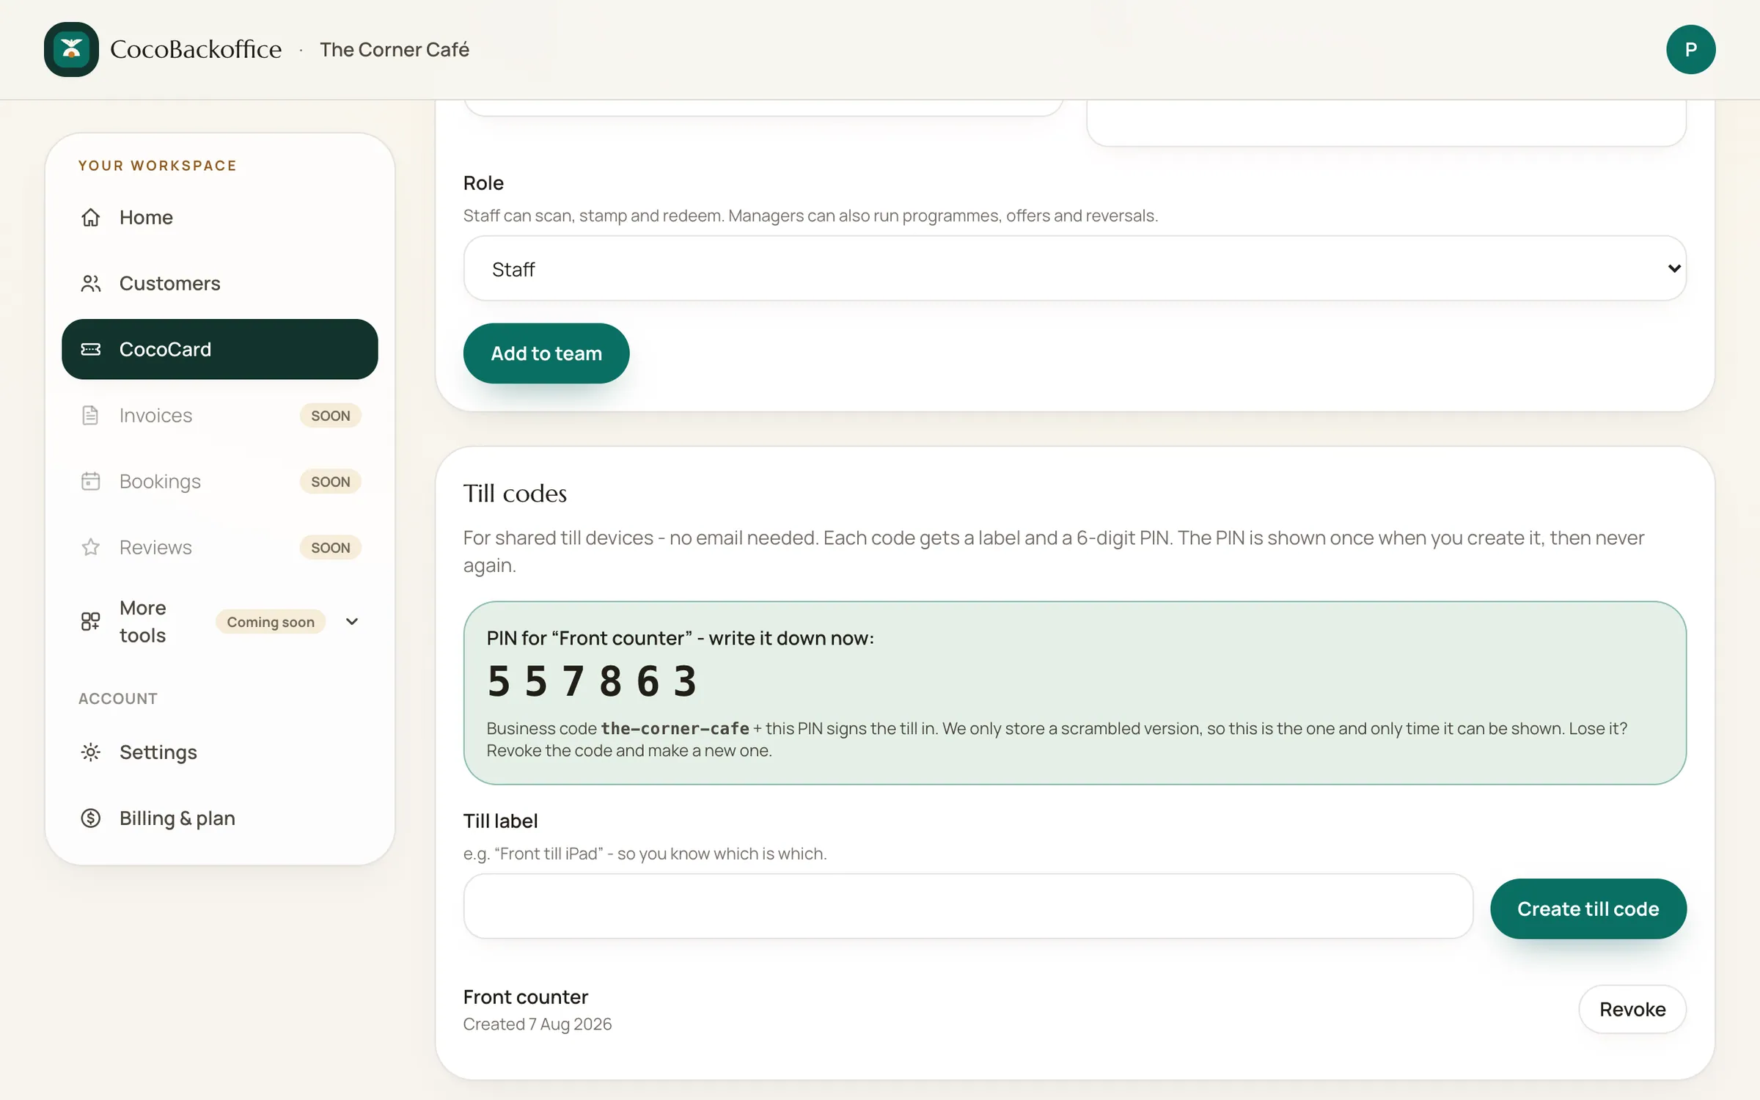Click the More tools grid icon
Image resolution: width=1760 pixels, height=1100 pixels.
tap(90, 622)
